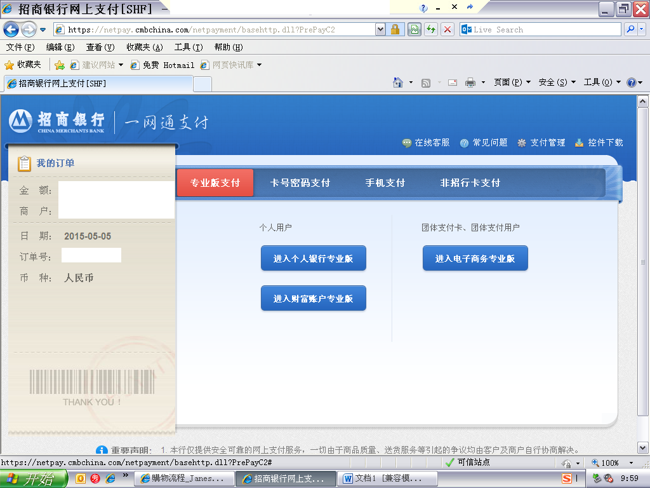Launch Internet Explorer from quick launch

pyautogui.click(x=110, y=478)
